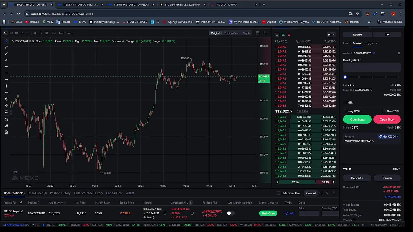Switch chart layout window icon
The width and height of the screenshot is (413, 232).
click(257, 33)
